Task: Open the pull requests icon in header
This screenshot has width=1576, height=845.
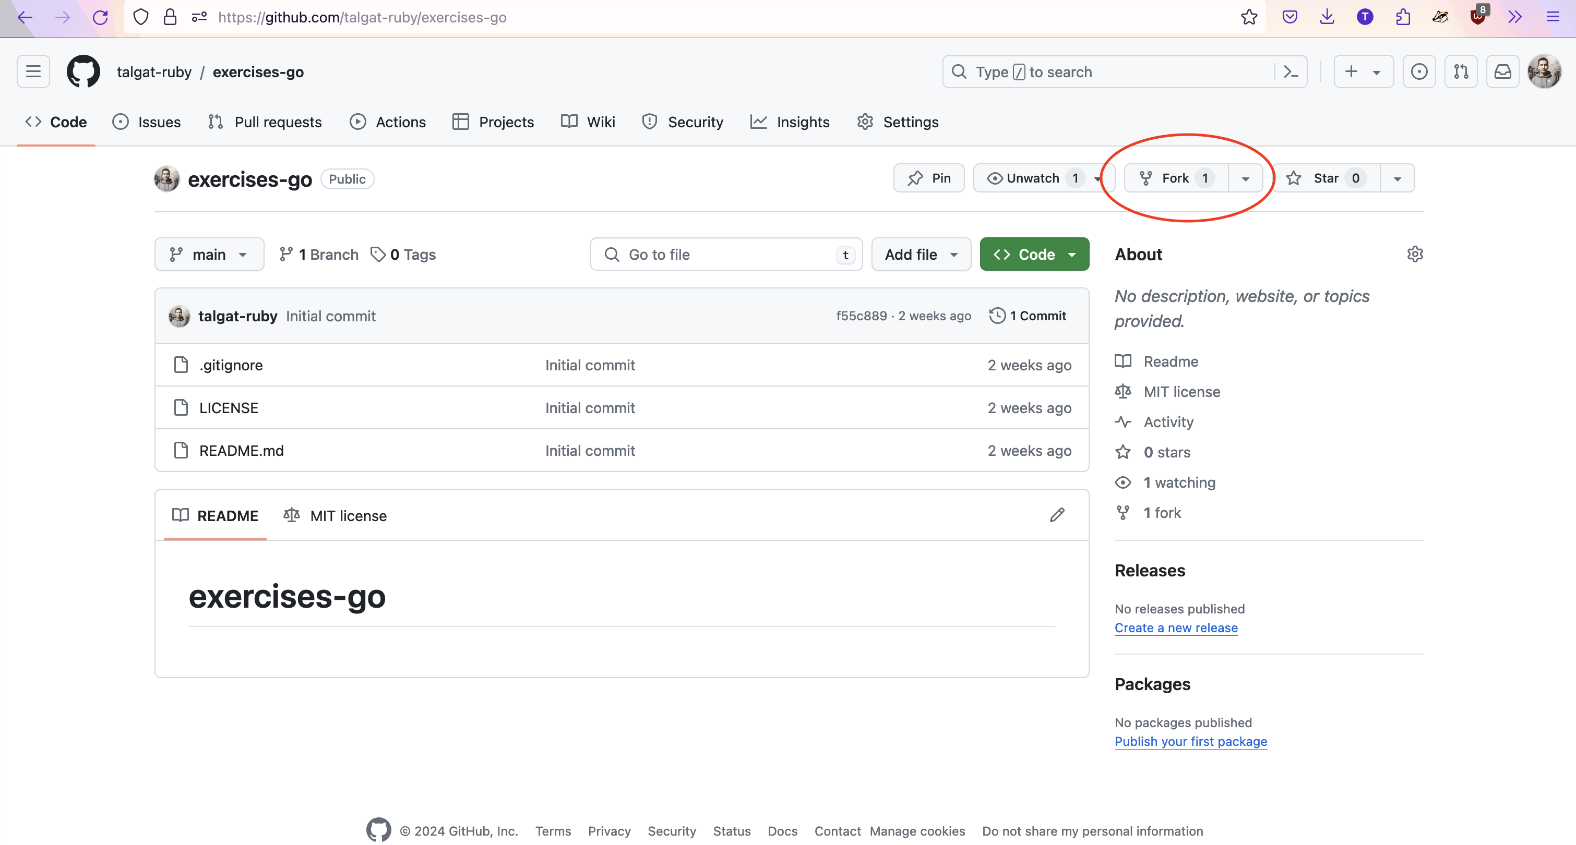Action: point(1461,71)
